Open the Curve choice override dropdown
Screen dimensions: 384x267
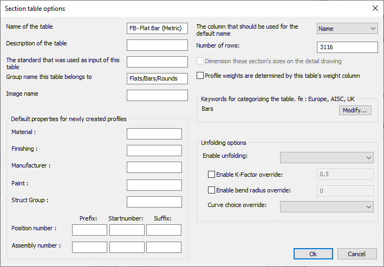coord(327,206)
